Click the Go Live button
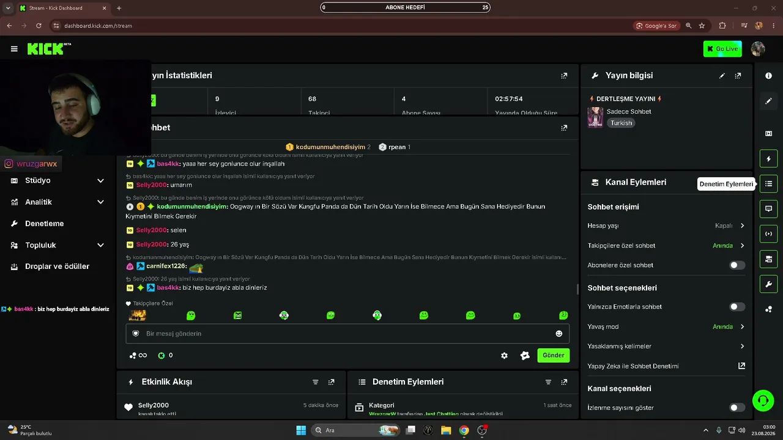Image resolution: width=783 pixels, height=440 pixels. click(722, 49)
